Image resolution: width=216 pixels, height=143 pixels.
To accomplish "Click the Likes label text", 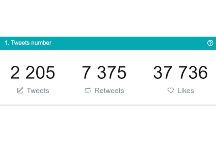I will click(x=186, y=91).
